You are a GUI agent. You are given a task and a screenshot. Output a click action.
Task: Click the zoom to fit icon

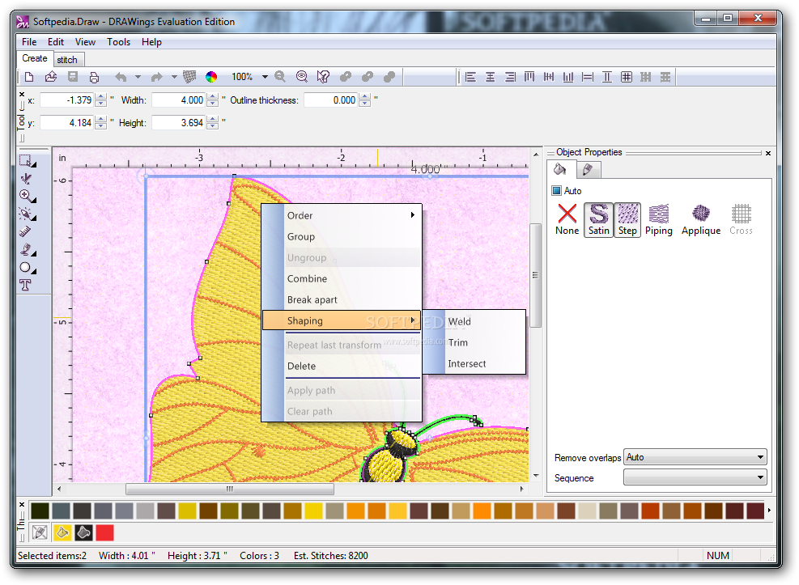pyautogui.click(x=302, y=77)
